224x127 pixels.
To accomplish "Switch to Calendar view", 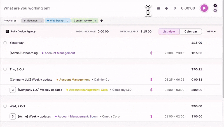I will point(191,32).
